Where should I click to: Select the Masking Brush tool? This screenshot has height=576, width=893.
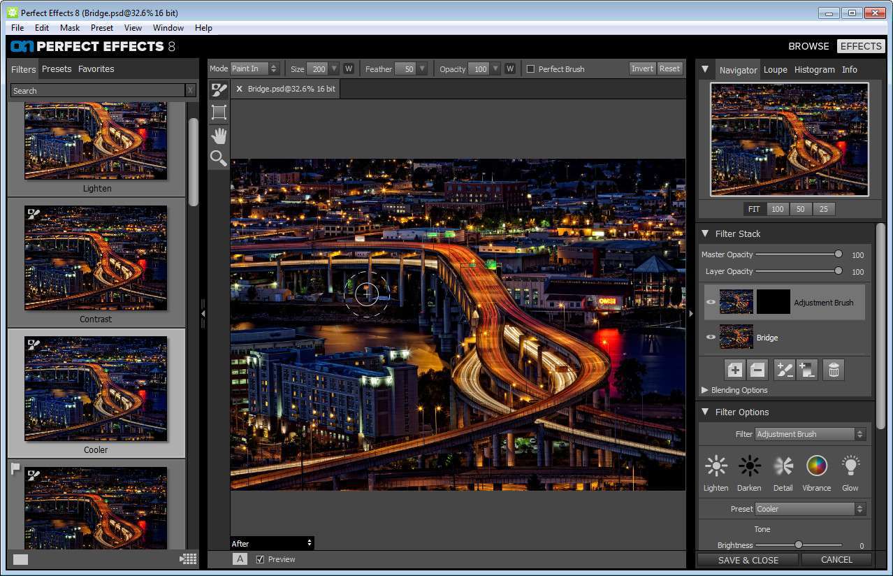point(219,90)
